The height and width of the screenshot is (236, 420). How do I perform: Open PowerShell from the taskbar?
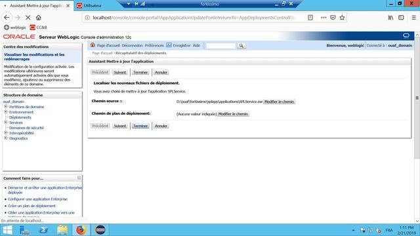[x=43, y=230]
